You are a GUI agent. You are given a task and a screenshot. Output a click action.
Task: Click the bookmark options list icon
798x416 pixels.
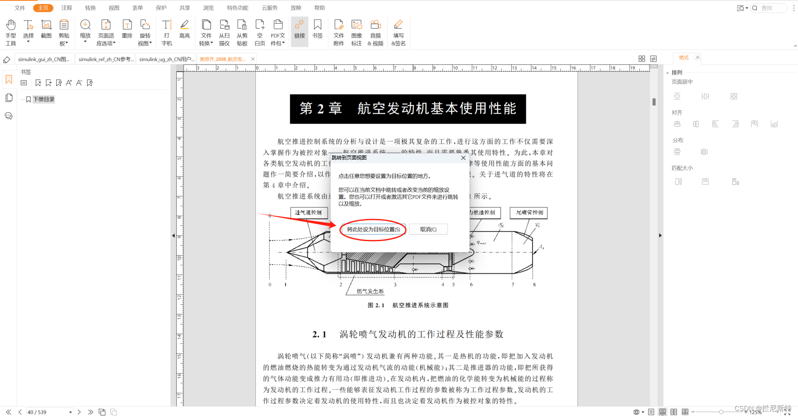coord(24,83)
